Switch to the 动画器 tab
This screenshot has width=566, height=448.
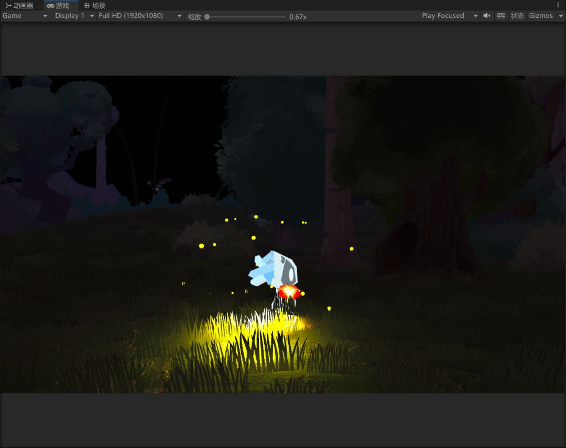tap(19, 6)
